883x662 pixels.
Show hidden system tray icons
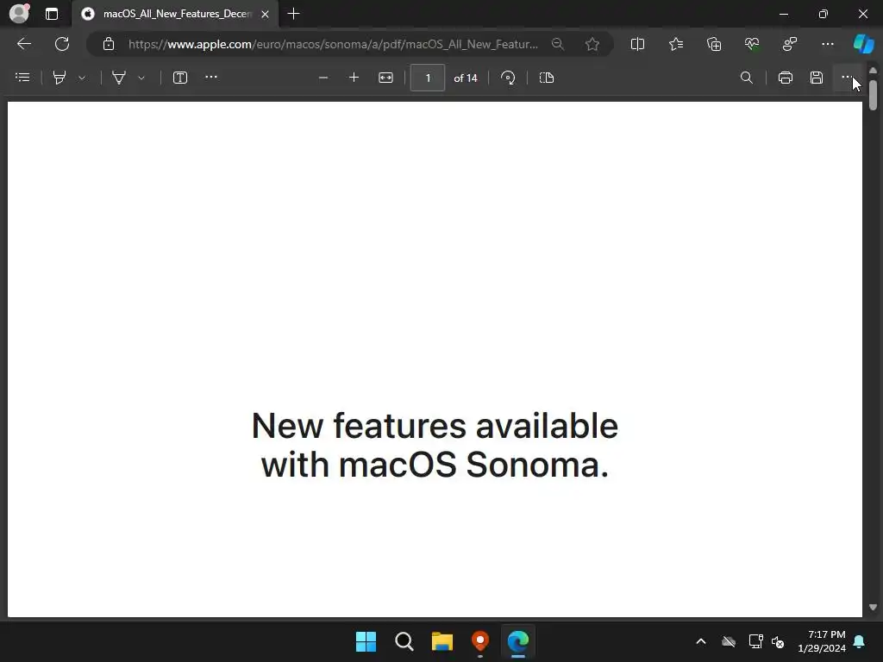coord(701,641)
